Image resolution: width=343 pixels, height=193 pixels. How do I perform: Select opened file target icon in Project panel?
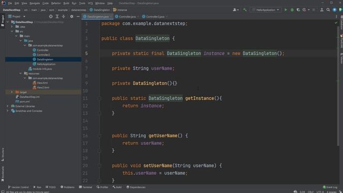(x=51, y=17)
